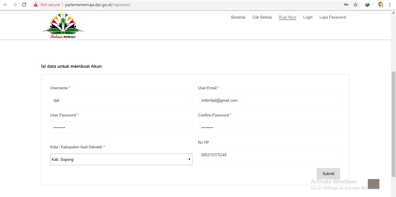
Task: Click the Parlemen Remaja logo
Action: click(63, 25)
